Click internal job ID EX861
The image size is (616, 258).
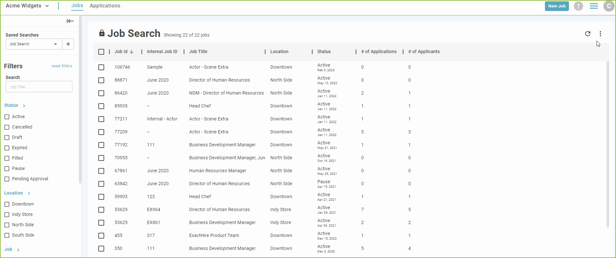coord(154,222)
